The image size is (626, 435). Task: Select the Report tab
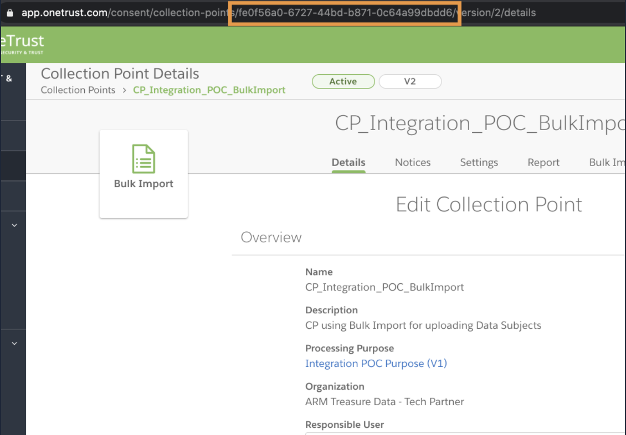tap(543, 162)
